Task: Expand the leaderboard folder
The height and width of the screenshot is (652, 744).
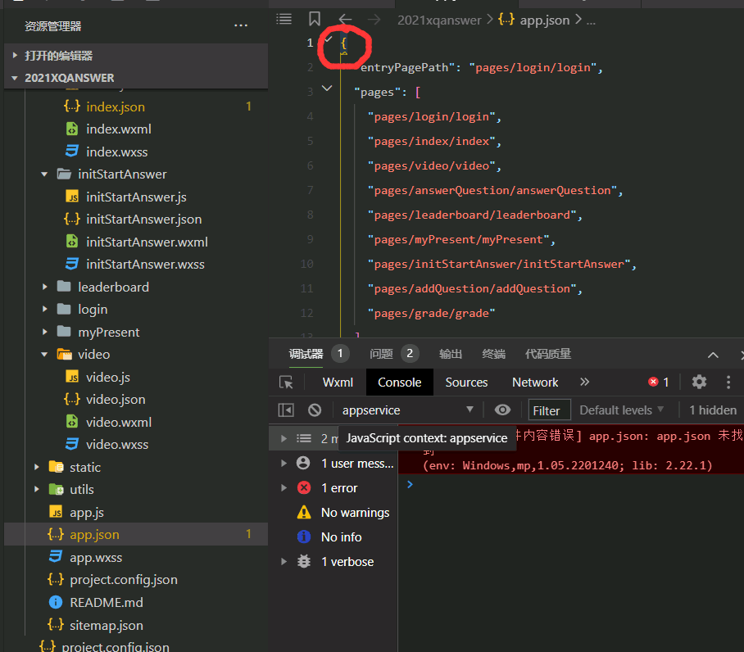Action: click(x=44, y=287)
